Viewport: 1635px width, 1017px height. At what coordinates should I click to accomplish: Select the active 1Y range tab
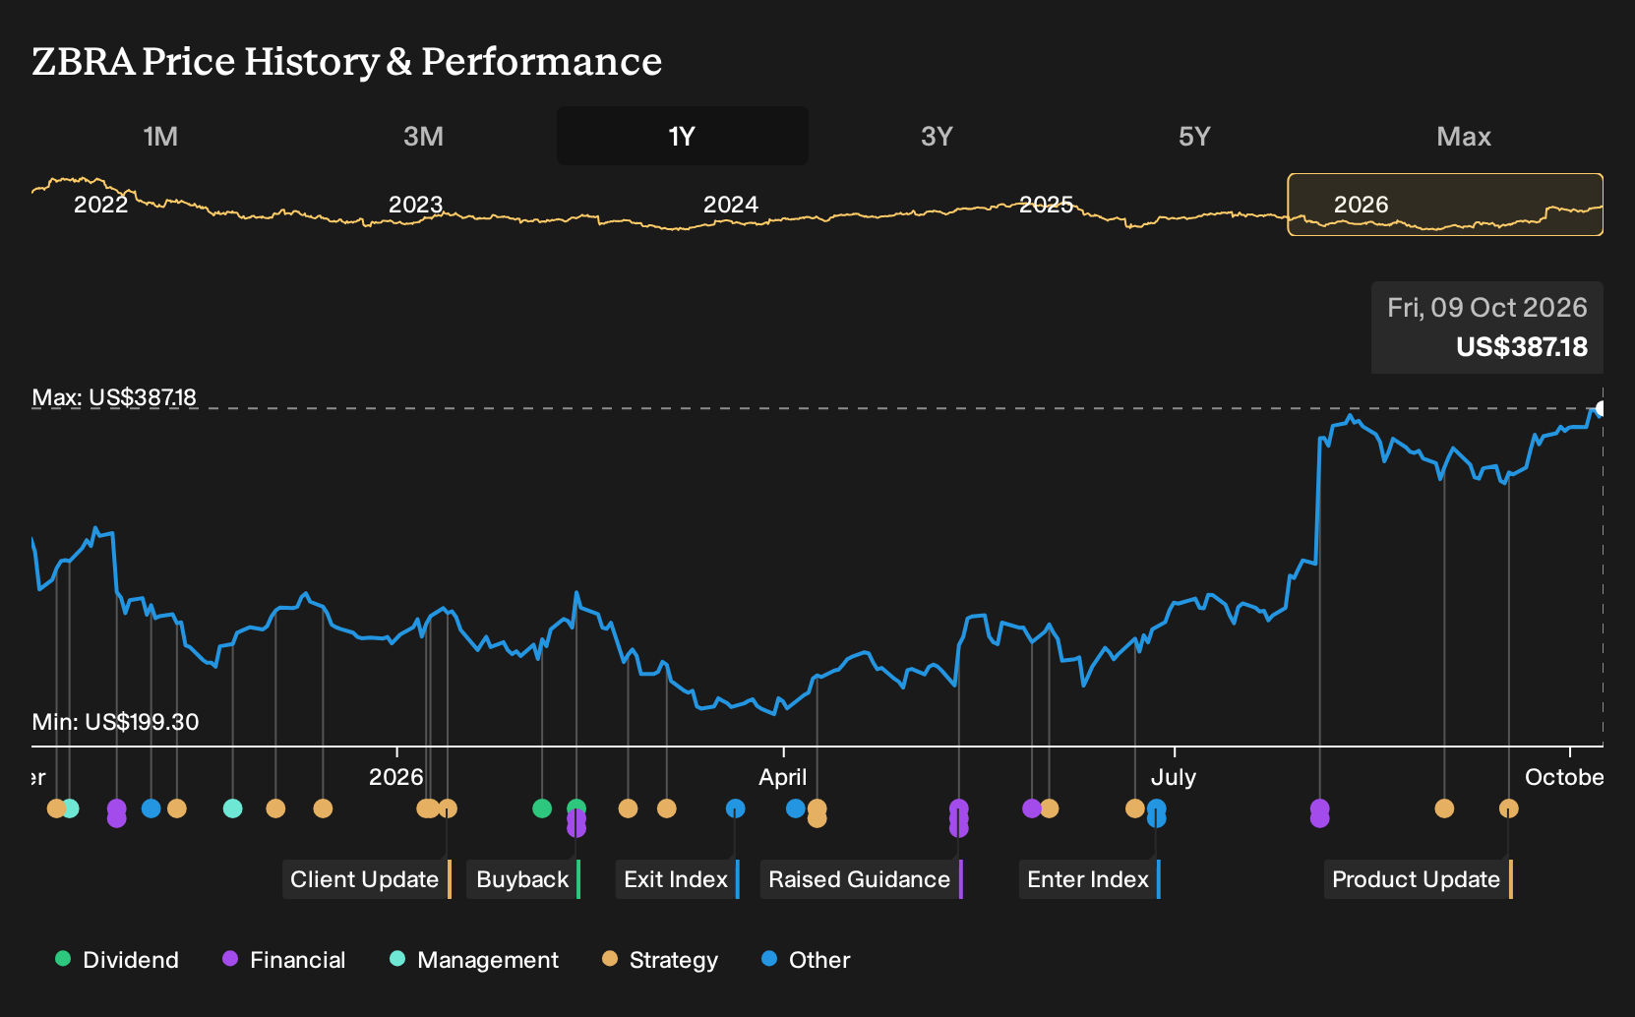(x=682, y=136)
